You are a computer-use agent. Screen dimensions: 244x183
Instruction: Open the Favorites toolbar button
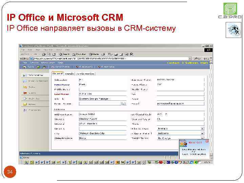(x=79, y=54)
